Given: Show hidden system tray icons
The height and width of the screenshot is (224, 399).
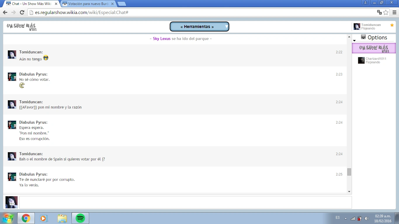Looking at the screenshot, I should (x=346, y=218).
